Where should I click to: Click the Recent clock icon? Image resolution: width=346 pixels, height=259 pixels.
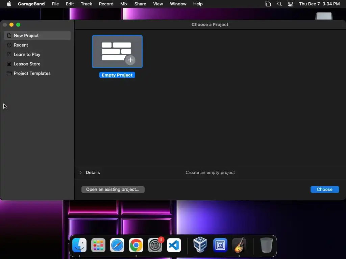click(9, 45)
